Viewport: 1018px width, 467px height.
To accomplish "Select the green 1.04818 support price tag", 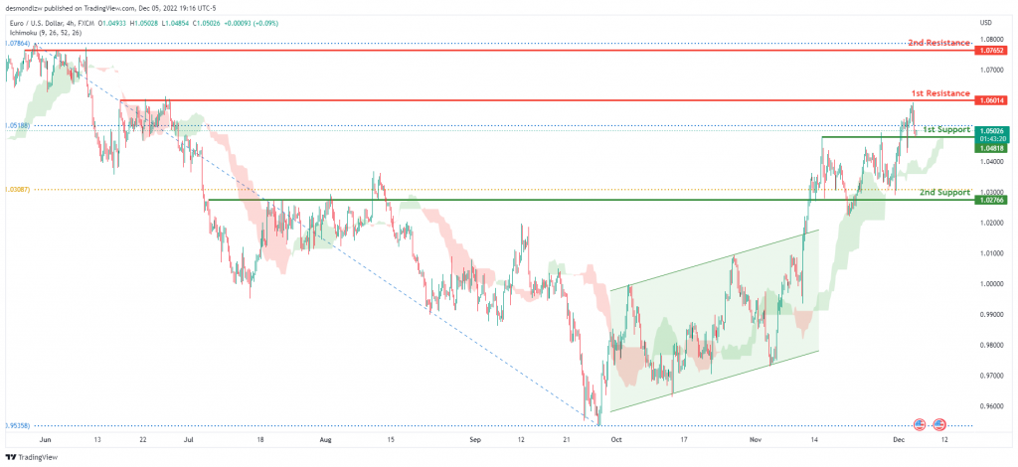I will pos(991,148).
